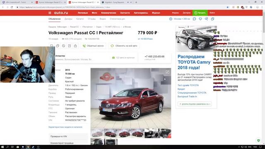Image resolution: width=265 pixels, height=149 pixels.
Task: Open the Журнал section
Action: click(x=156, y=13)
